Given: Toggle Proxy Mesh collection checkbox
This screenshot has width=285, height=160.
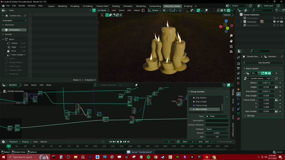Looking at the screenshot, I should coord(274,18).
